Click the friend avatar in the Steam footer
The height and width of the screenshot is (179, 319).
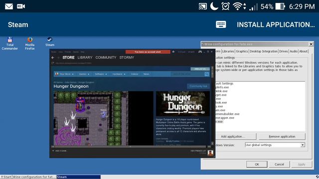pyautogui.click(x=210, y=153)
